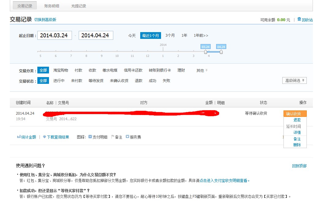The height and width of the screenshot is (201, 323).
Task: Click the 备注 flag legend icon
Action: [112, 137]
